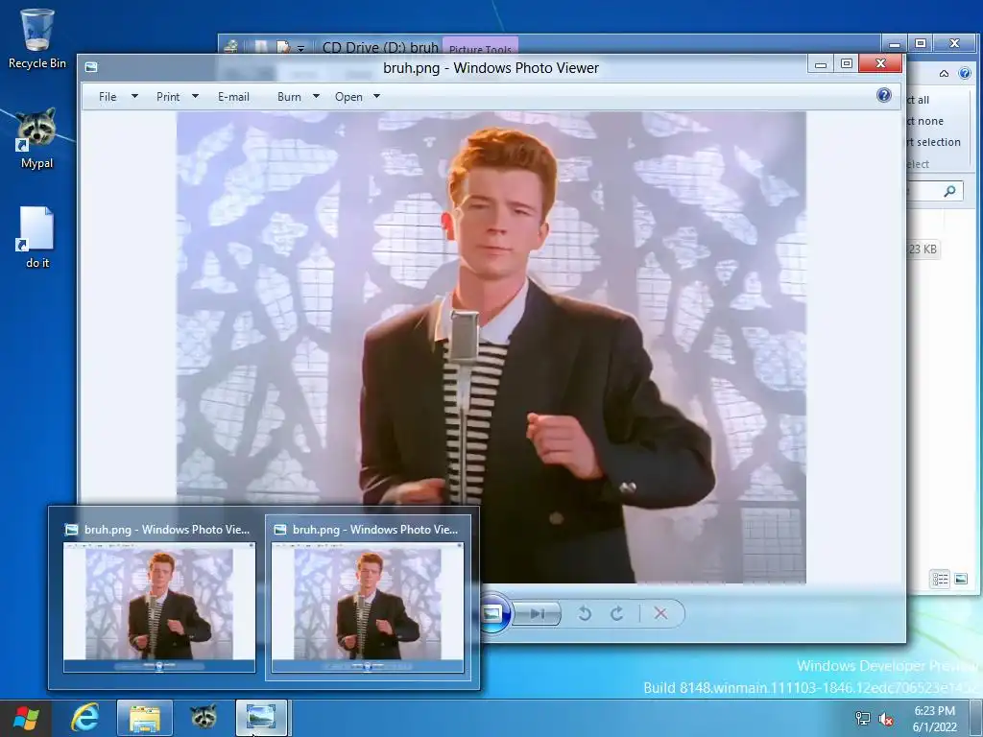Click the Photo Viewer title bar icon
This screenshot has width=983, height=737.
(x=91, y=67)
